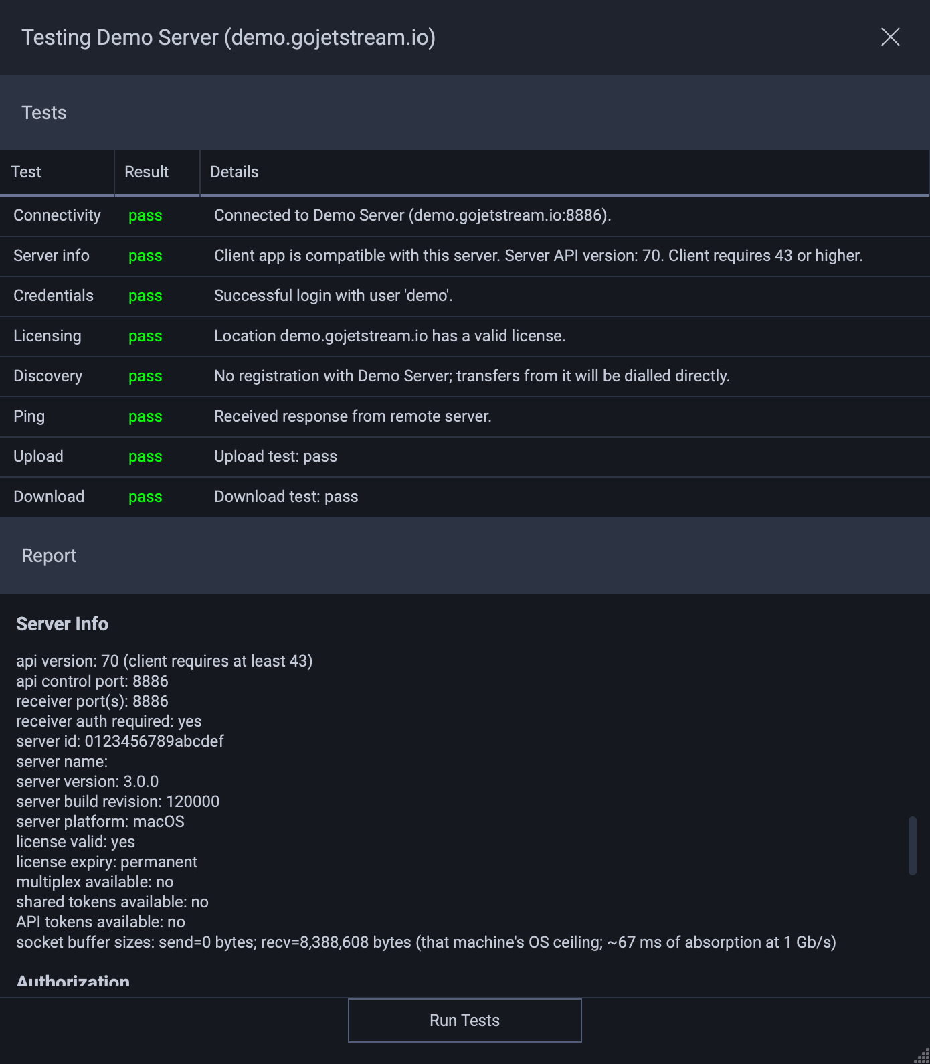
Task: Click 'Received response from remote server' text
Action: (353, 416)
